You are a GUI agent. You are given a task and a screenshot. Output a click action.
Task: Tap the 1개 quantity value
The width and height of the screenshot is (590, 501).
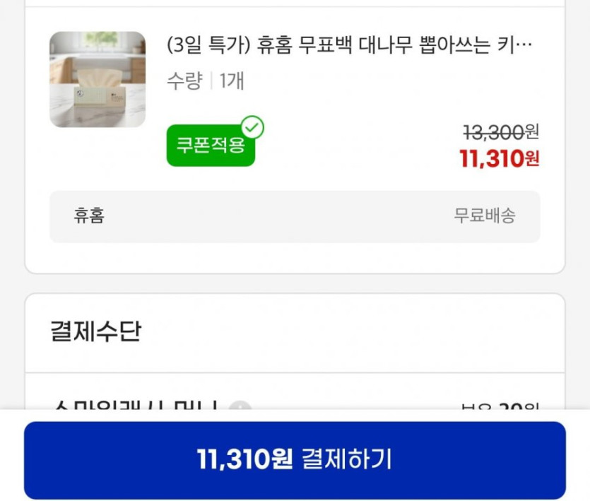232,81
